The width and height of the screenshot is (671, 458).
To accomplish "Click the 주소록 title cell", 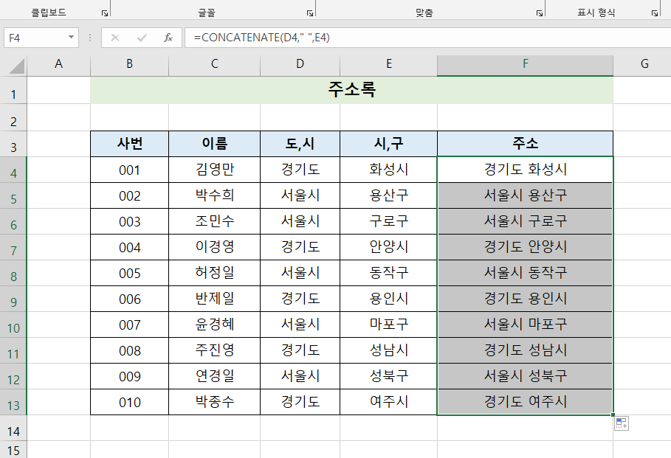I will pyautogui.click(x=352, y=90).
